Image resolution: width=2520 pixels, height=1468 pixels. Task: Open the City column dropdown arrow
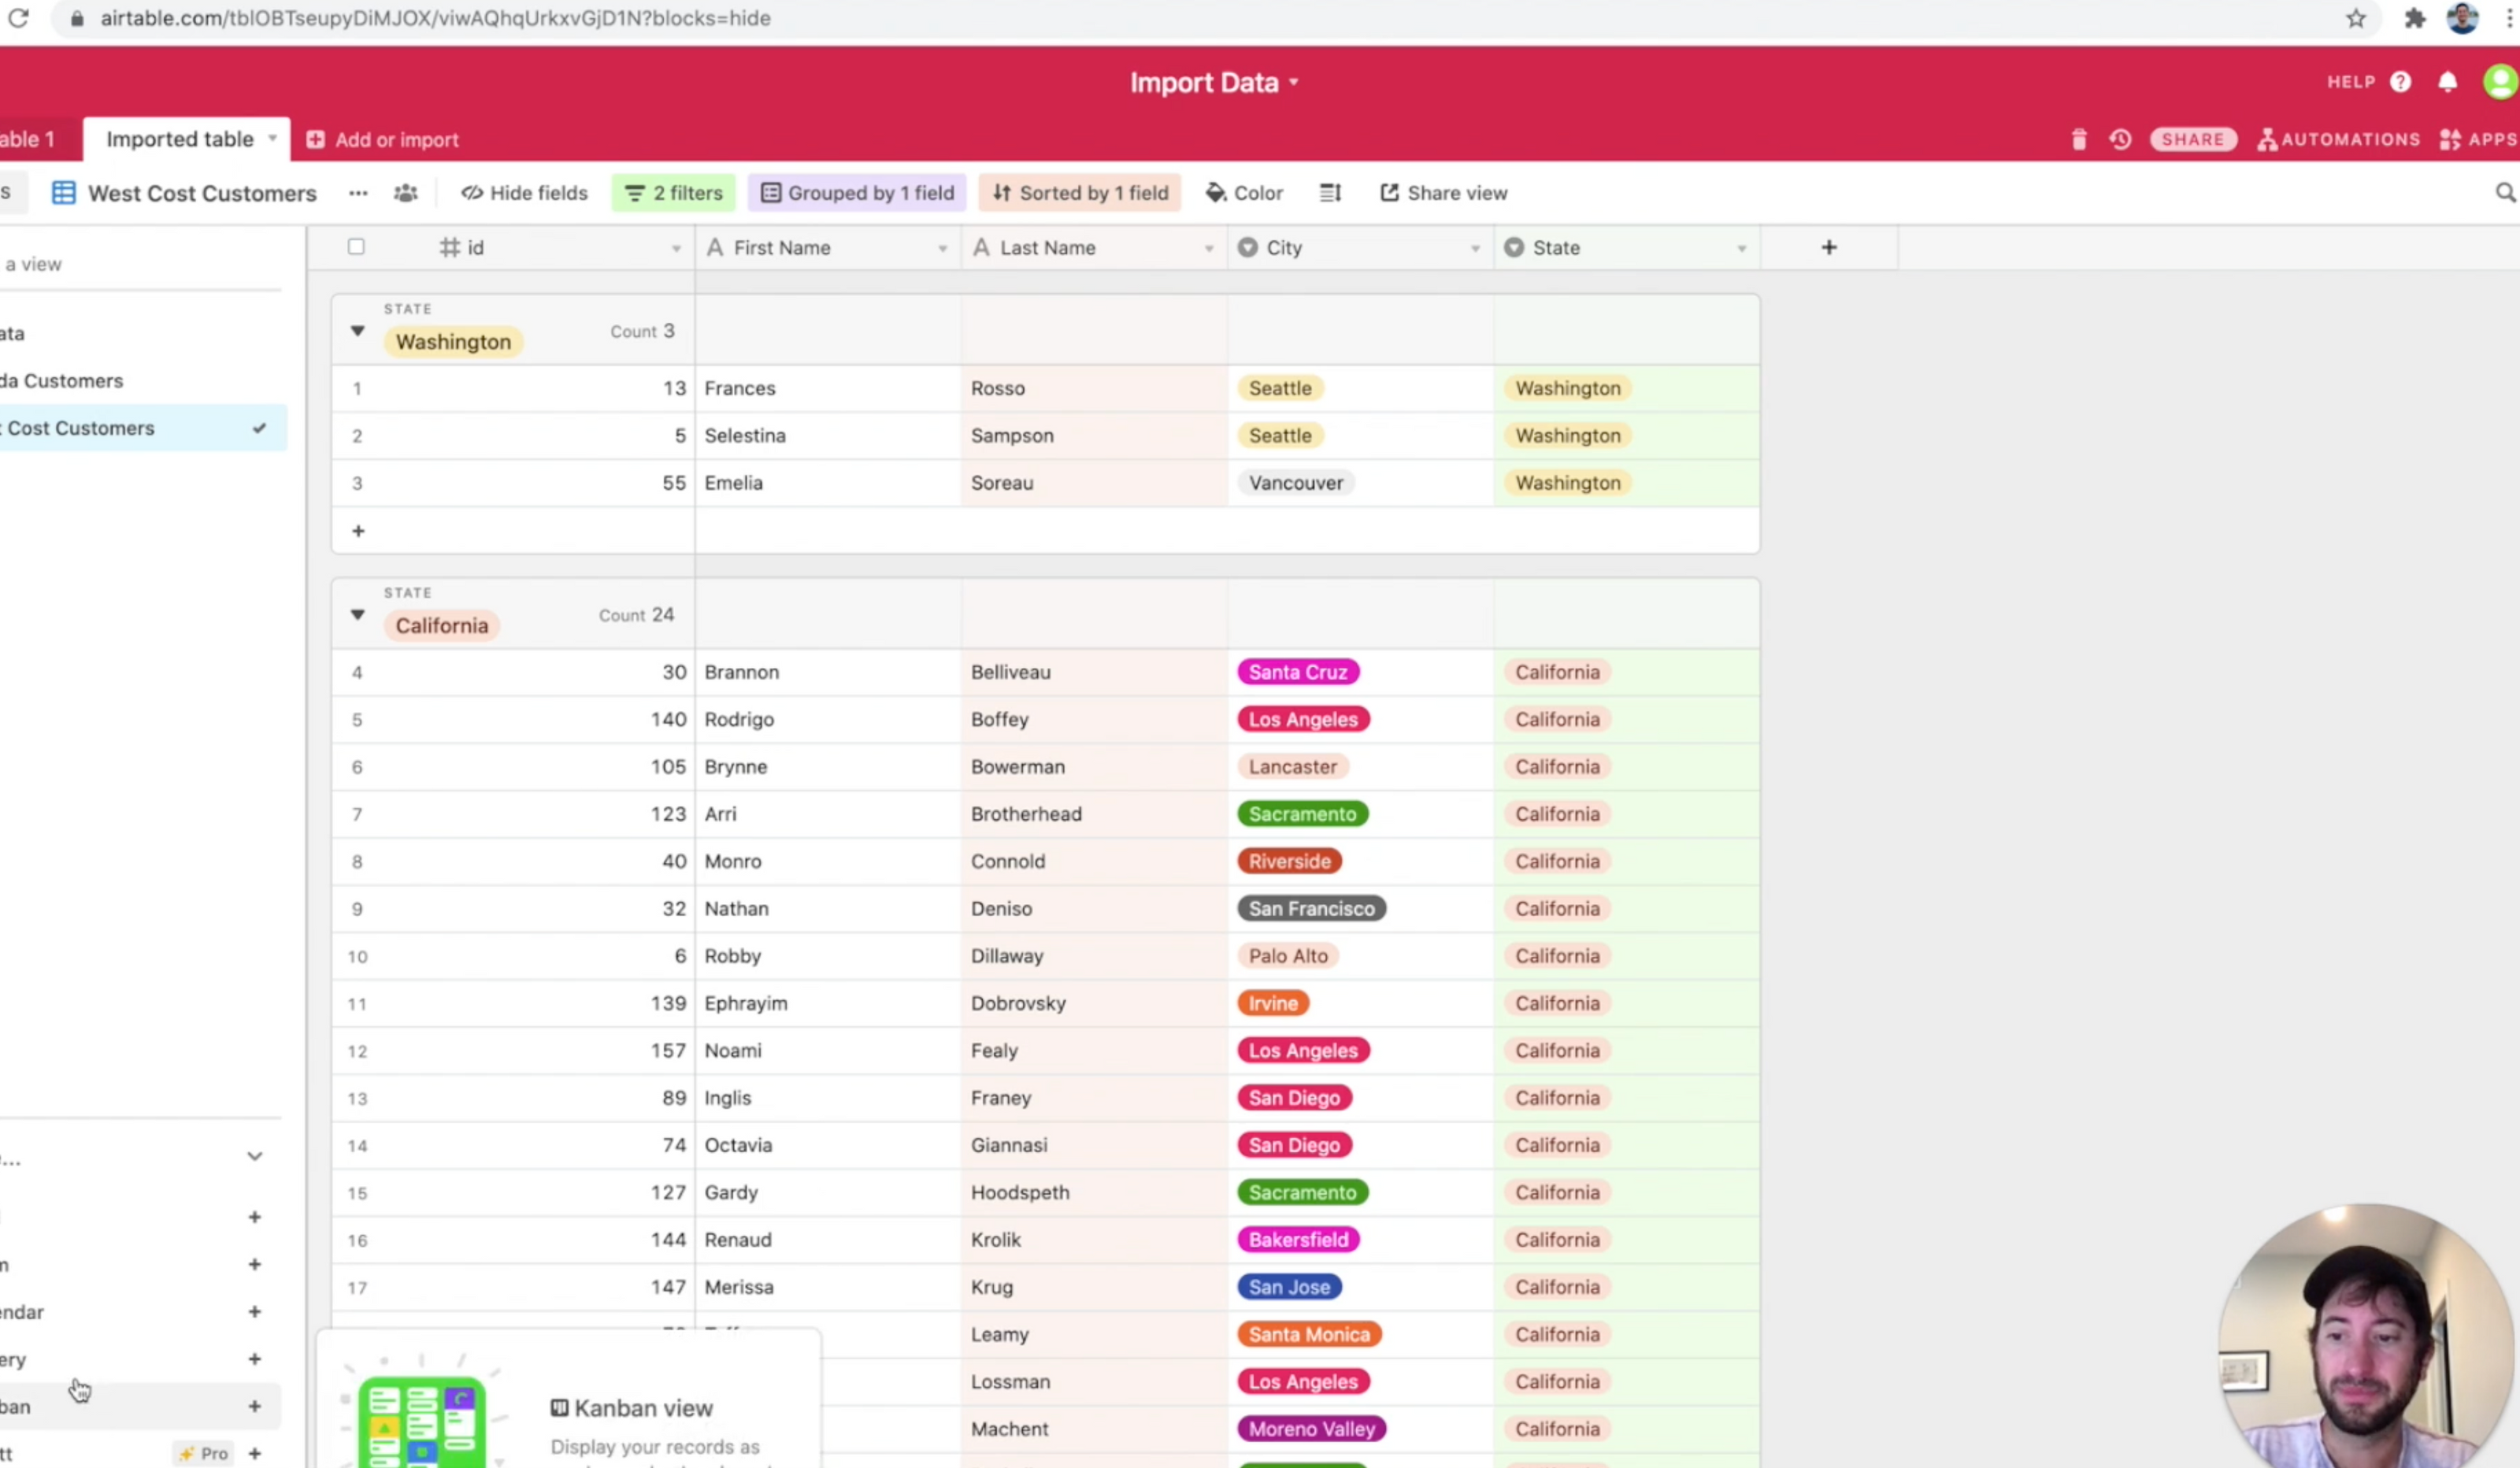(1474, 248)
